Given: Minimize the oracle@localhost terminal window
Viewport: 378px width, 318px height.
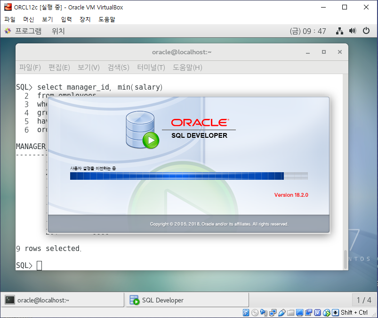Looking at the screenshot, I should point(308,52).
